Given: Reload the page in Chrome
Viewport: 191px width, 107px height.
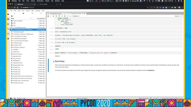Looking at the screenshot, I should [15, 7].
